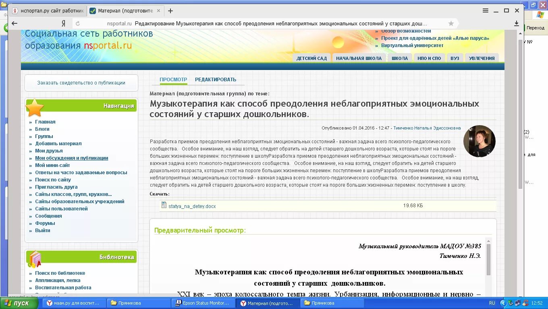The height and width of the screenshot is (309, 548).
Task: Download the statya_na_detey.docx file link
Action: (192, 206)
